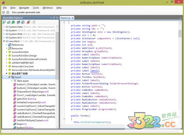Image resolution: width=184 pixels, height=135 pixels.
Task: Click the first Assembly Explorer toolbar icon
Action: (4, 22)
